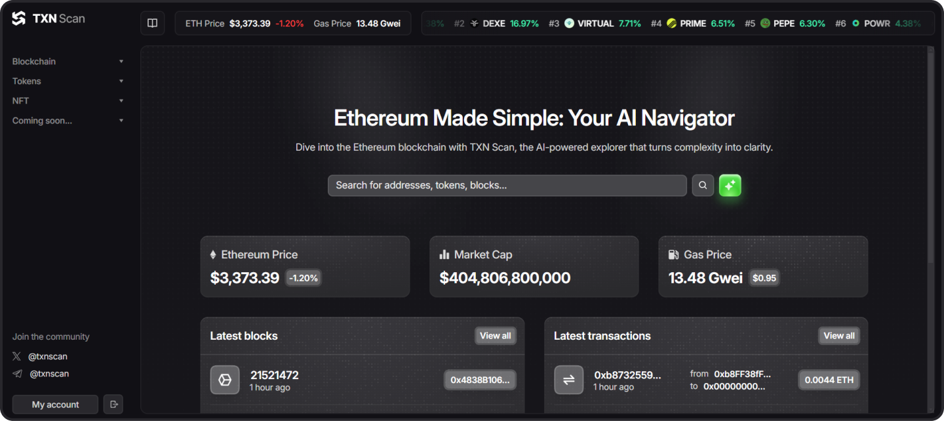Toggle the sidebar panel icon
The image size is (944, 421).
pos(152,24)
